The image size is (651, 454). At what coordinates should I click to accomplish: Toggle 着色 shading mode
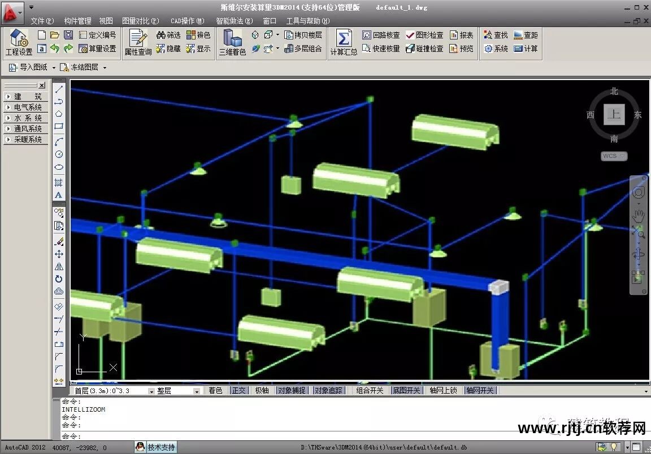click(215, 391)
